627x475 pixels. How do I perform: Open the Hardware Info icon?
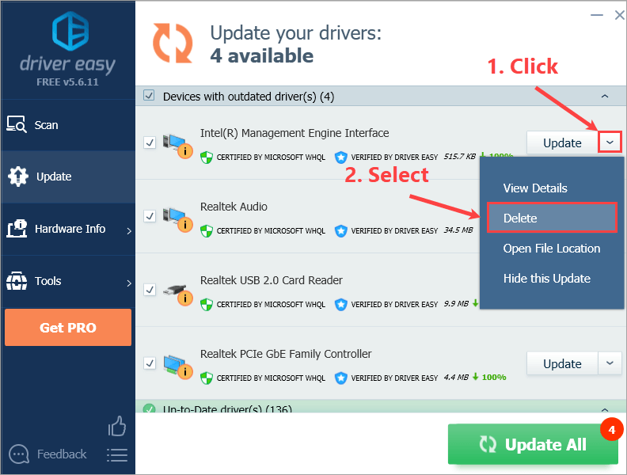[17, 229]
